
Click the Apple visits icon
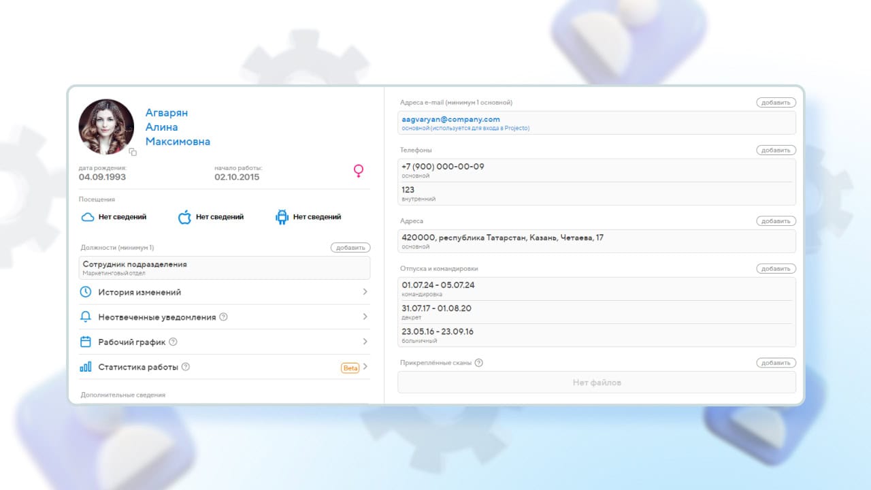point(184,217)
